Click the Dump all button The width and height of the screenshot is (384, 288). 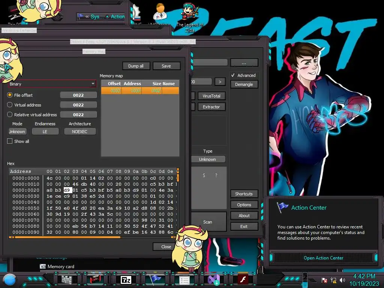coord(136,66)
